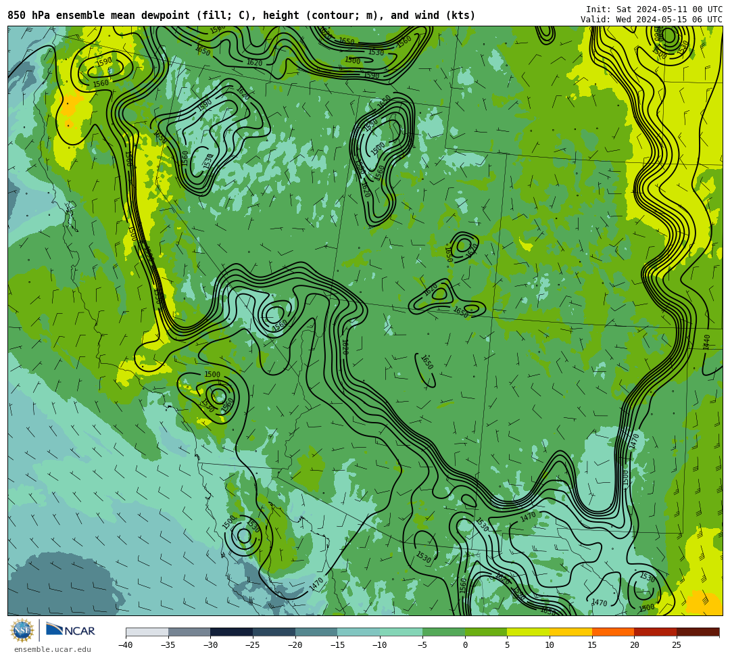730x658 pixels.
Task: Pick the yellow-green 5 to 10 colorbar segment
Action: [529, 632]
